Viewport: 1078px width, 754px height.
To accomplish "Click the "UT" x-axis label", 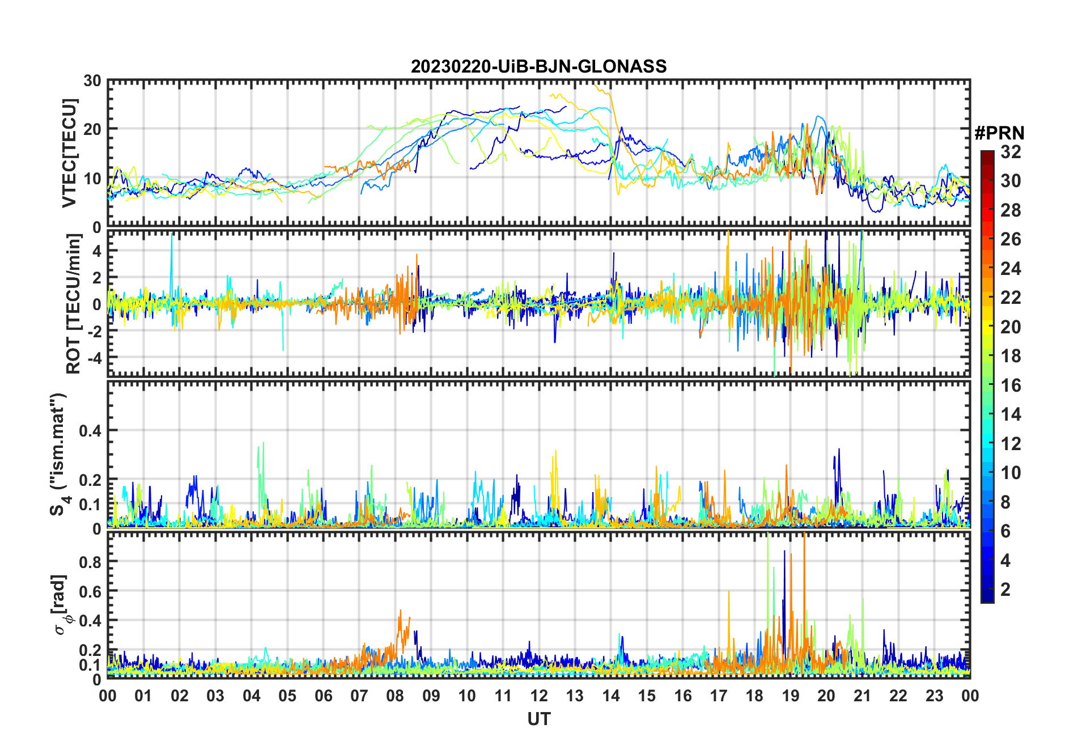I will tap(539, 719).
